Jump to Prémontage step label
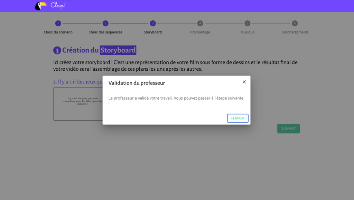Viewport: 354px width, 200px height. coord(200,32)
